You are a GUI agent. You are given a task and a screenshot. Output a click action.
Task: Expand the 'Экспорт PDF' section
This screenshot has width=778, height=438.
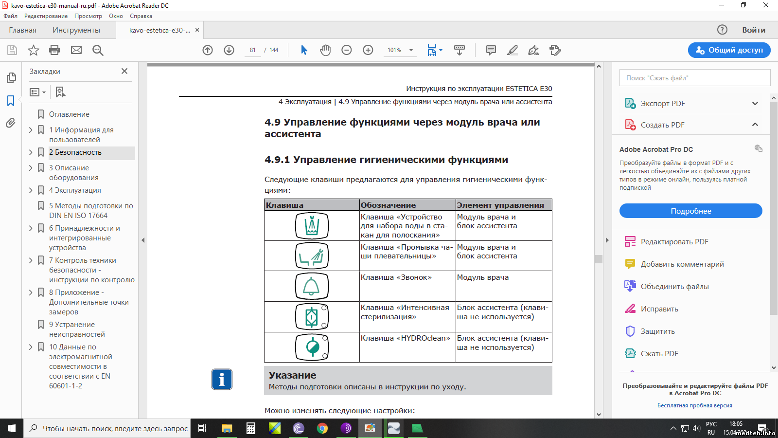[755, 103]
